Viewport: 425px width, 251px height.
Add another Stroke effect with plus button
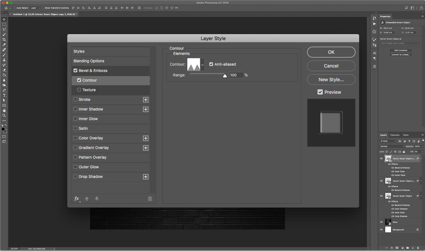pyautogui.click(x=146, y=100)
